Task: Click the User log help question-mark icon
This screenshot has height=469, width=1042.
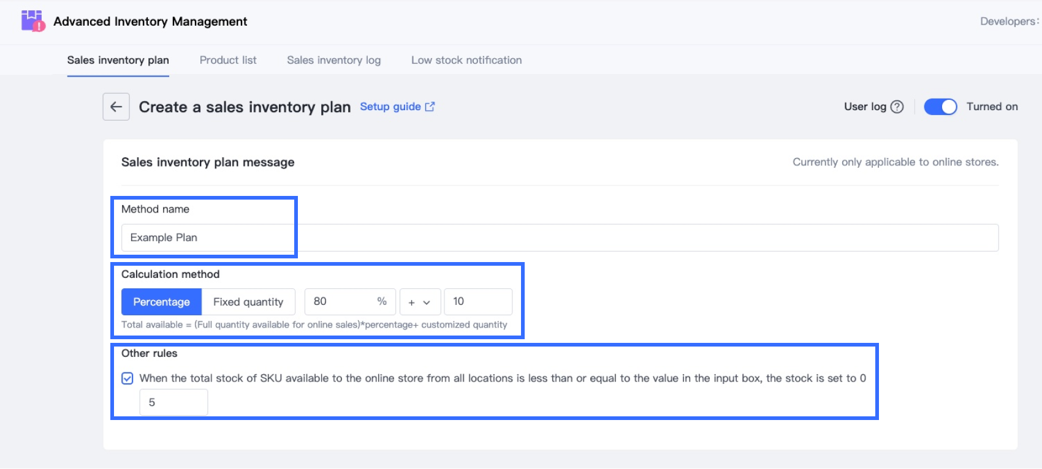Action: click(x=897, y=107)
